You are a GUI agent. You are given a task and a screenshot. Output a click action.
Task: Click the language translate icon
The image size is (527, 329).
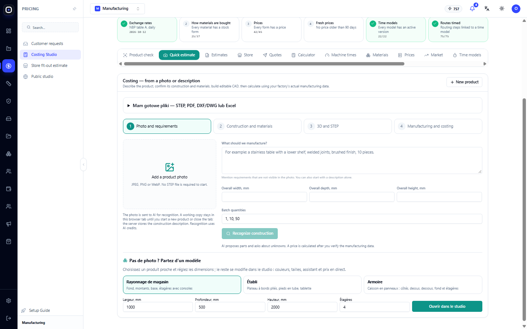[487, 9]
